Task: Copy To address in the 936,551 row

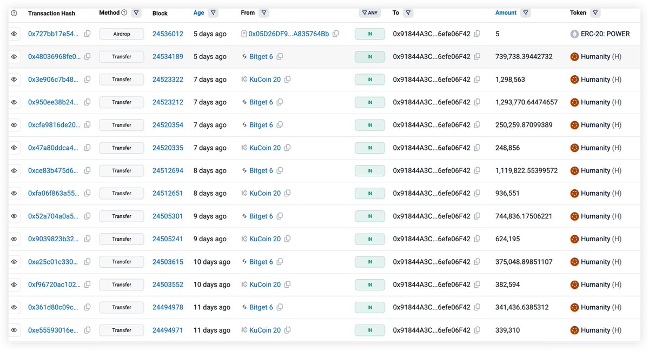Action: [x=477, y=193]
